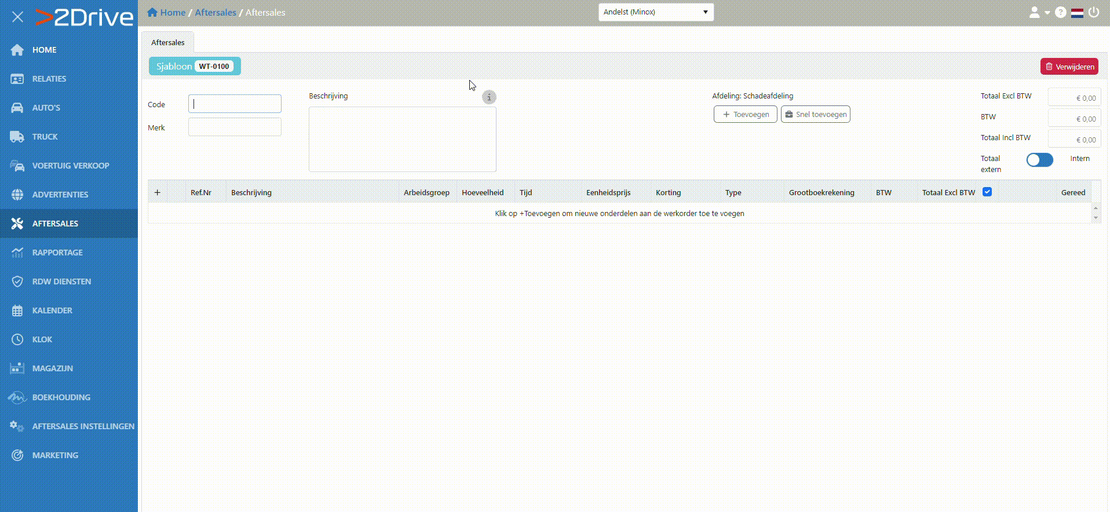Screen dimensions: 1110x512
Task: Click the plus icon in table header
Action: tap(157, 192)
